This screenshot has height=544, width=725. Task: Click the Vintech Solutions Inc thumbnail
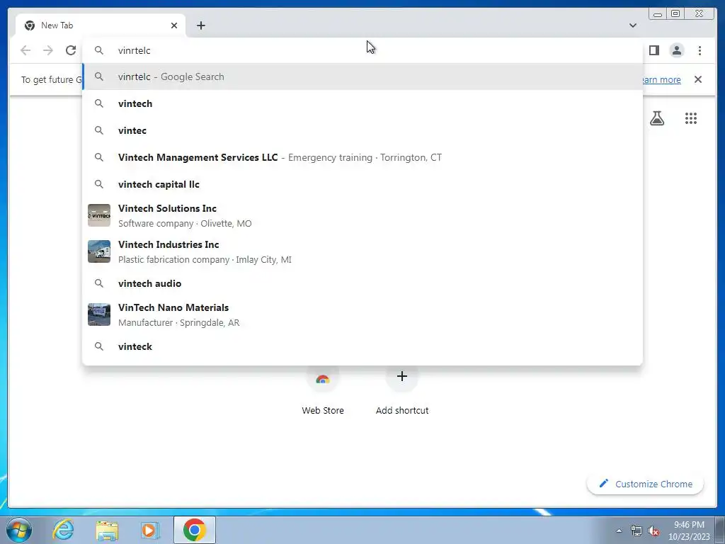pos(99,215)
